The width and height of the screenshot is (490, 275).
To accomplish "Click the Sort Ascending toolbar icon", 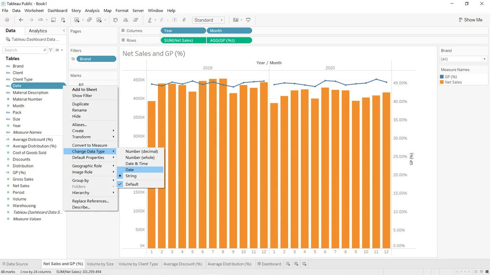I will pos(126,20).
